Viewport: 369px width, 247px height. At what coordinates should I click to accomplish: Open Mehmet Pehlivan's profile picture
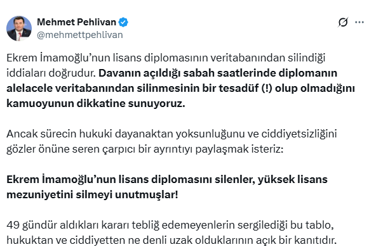point(19,28)
